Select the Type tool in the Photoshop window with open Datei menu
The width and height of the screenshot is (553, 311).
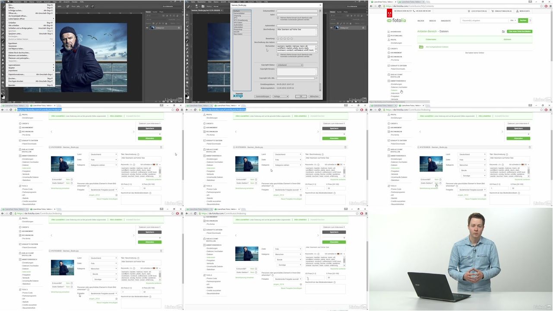(3, 71)
